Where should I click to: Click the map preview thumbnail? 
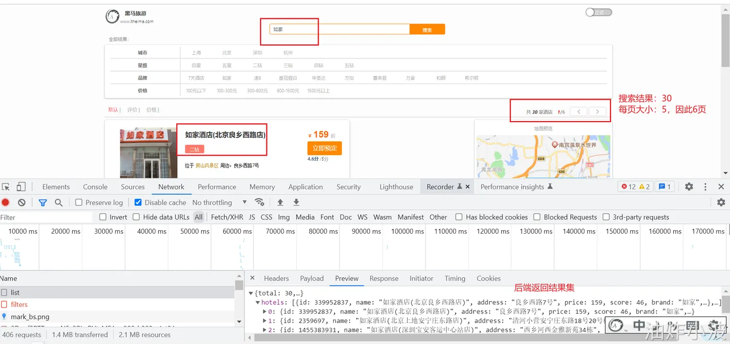(543, 157)
